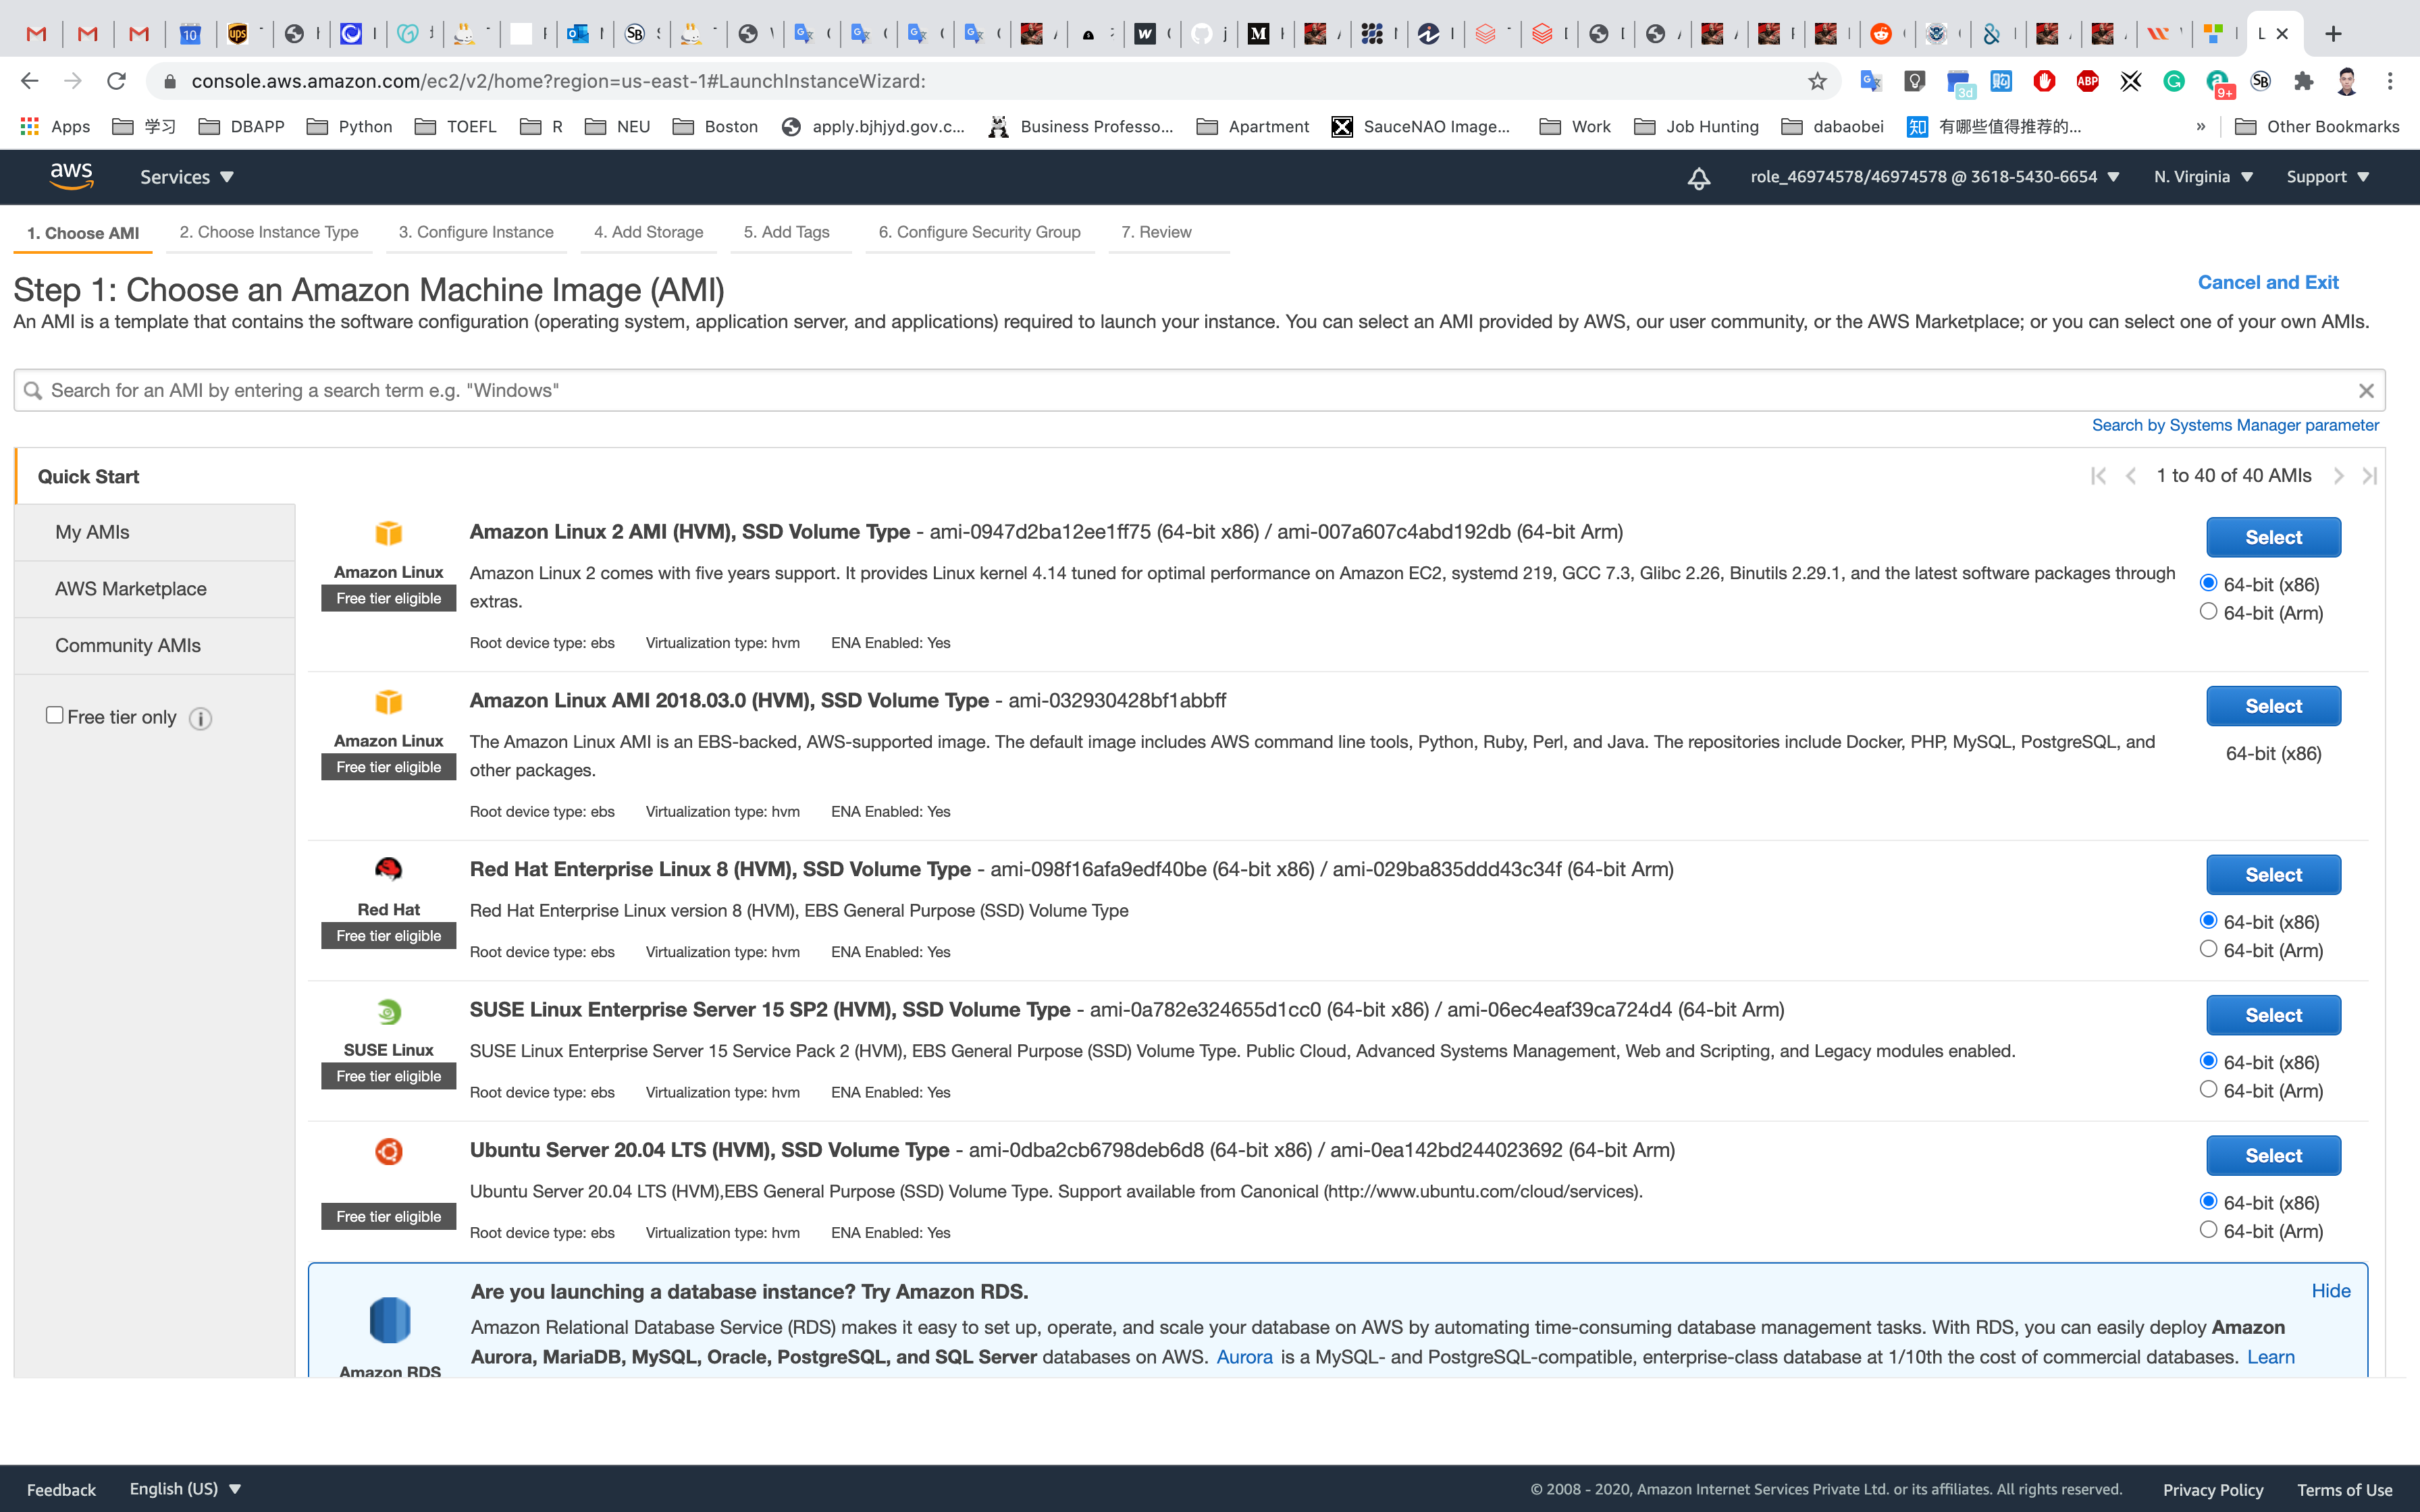The image size is (2420, 1512).
Task: Open the notifications bell icon
Action: [1698, 178]
